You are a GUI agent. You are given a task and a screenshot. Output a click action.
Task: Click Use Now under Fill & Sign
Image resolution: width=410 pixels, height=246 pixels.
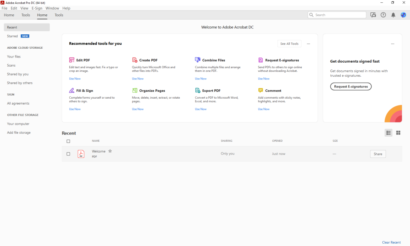(x=75, y=109)
